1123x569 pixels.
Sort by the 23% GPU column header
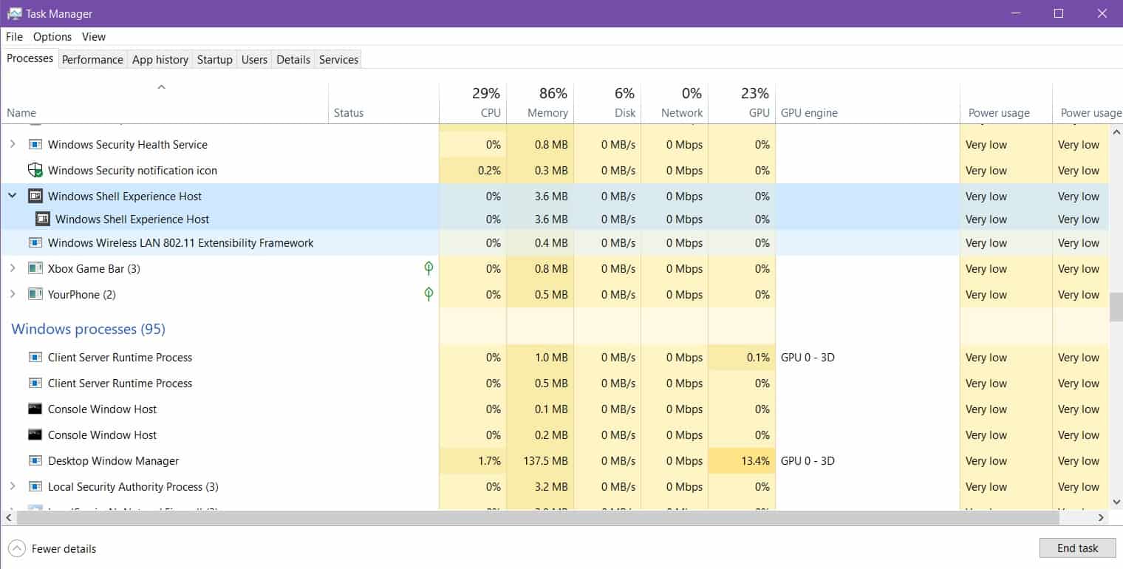pyautogui.click(x=742, y=103)
